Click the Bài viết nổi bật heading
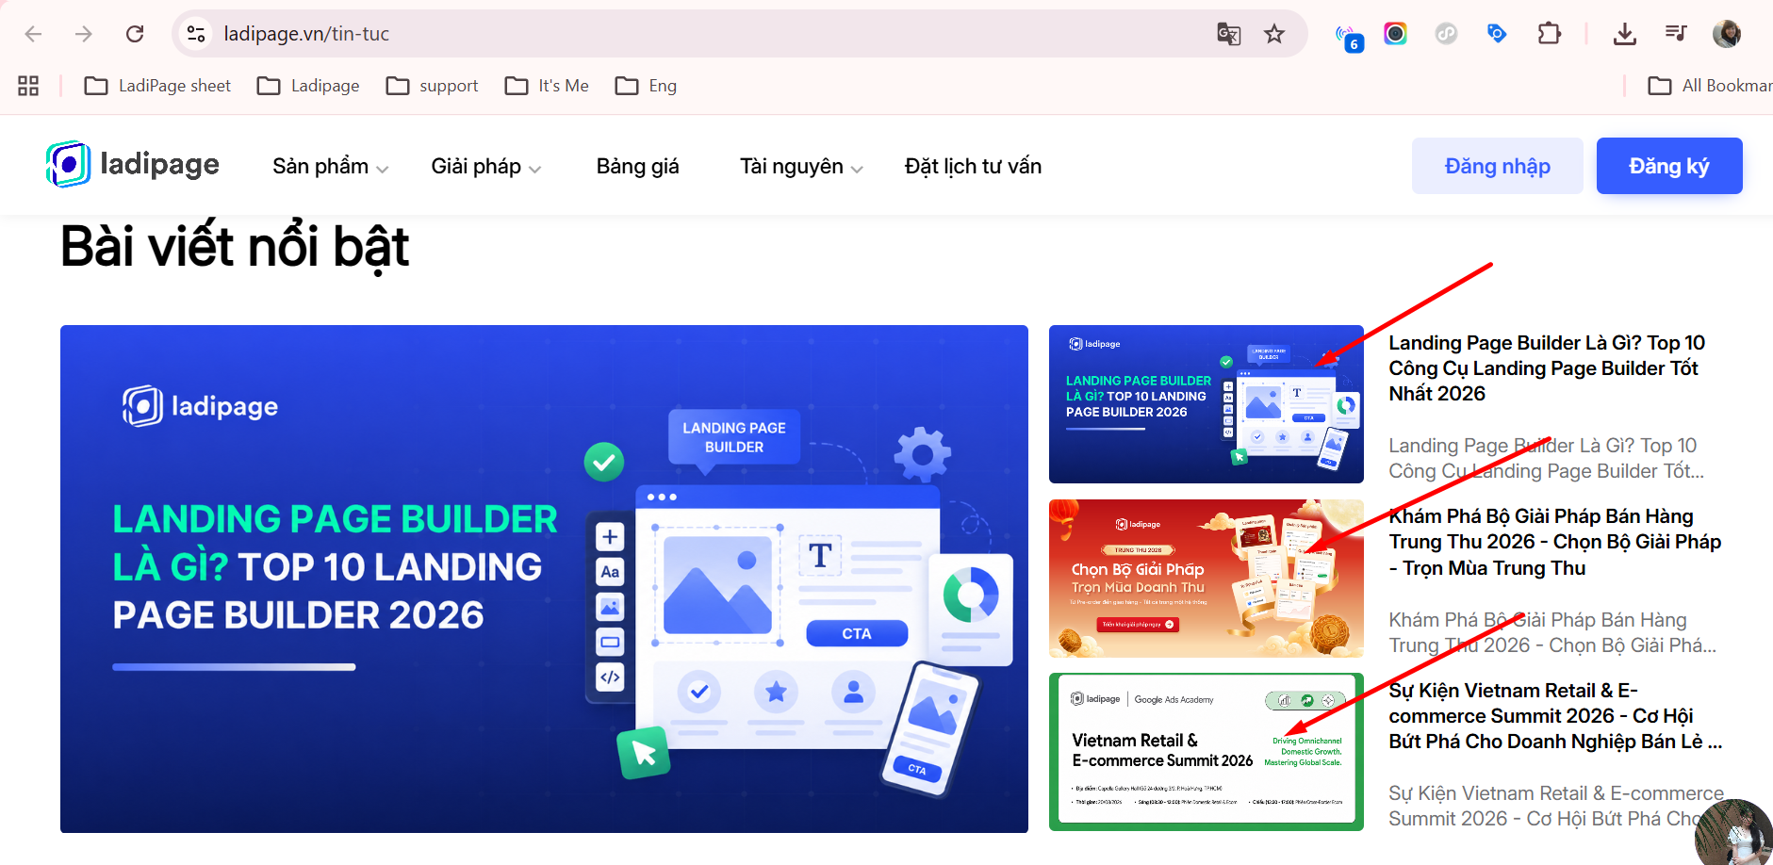This screenshot has height=865, width=1773. pos(235,247)
